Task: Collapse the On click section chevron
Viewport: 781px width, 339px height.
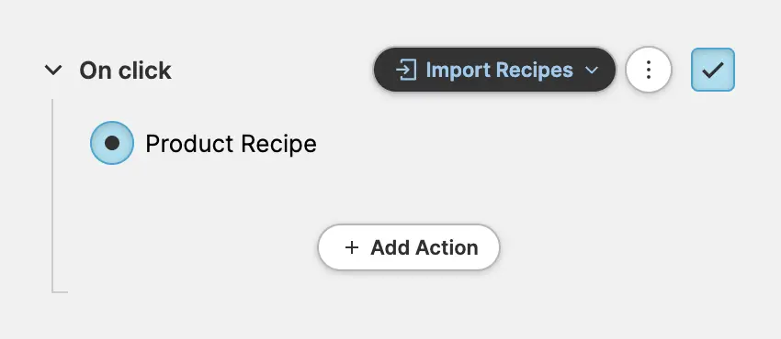Action: coord(53,70)
